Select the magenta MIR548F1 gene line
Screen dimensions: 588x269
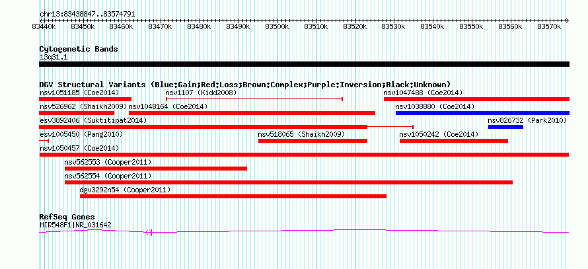point(304,231)
